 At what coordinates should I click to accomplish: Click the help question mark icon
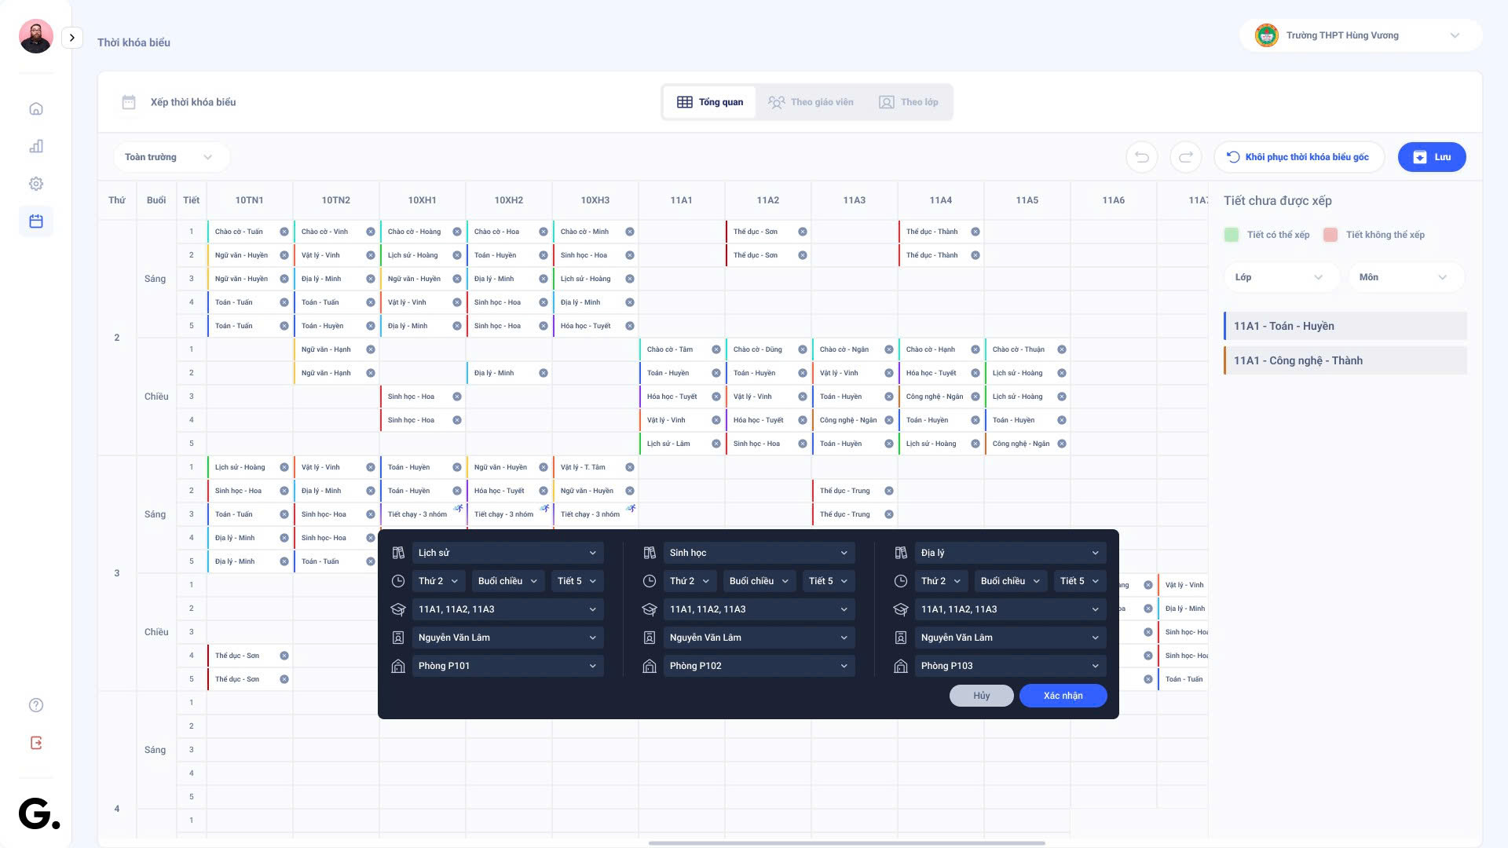point(36,705)
